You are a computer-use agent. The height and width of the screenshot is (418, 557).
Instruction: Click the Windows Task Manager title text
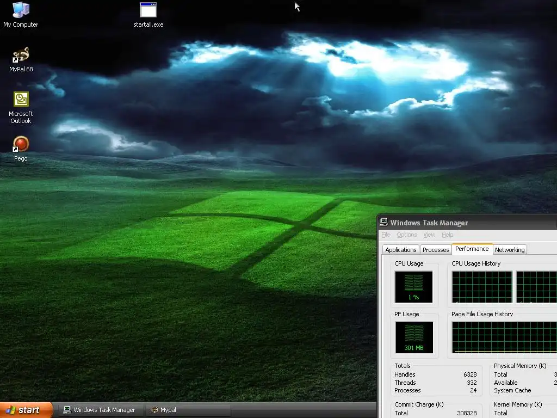click(429, 223)
